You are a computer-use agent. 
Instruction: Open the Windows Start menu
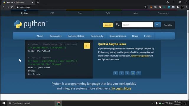[x=4, y=103]
